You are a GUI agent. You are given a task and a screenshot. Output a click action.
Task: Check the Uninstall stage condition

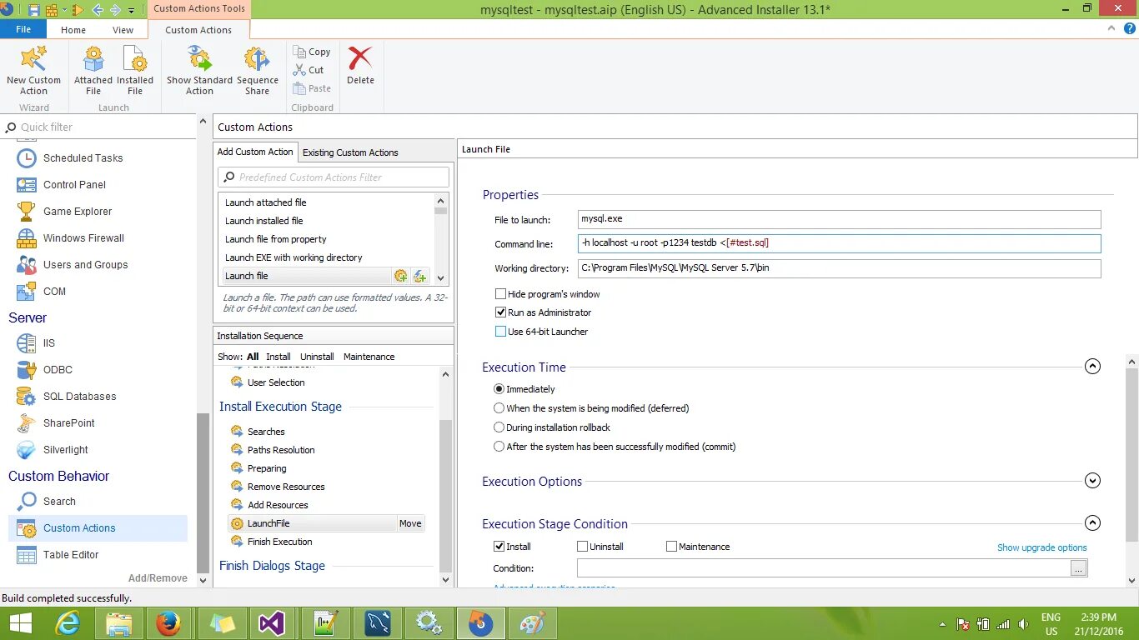pos(582,547)
